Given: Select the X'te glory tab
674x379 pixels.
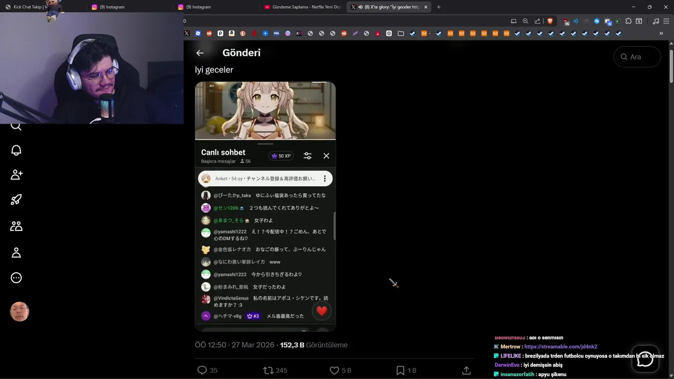Looking at the screenshot, I should (390, 7).
